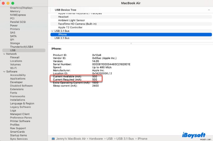Click Hardware in the path bar
Viewport: 213px width, 141px height.
click(96, 139)
